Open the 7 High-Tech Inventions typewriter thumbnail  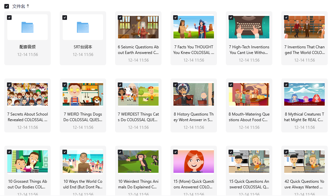tap(249, 27)
